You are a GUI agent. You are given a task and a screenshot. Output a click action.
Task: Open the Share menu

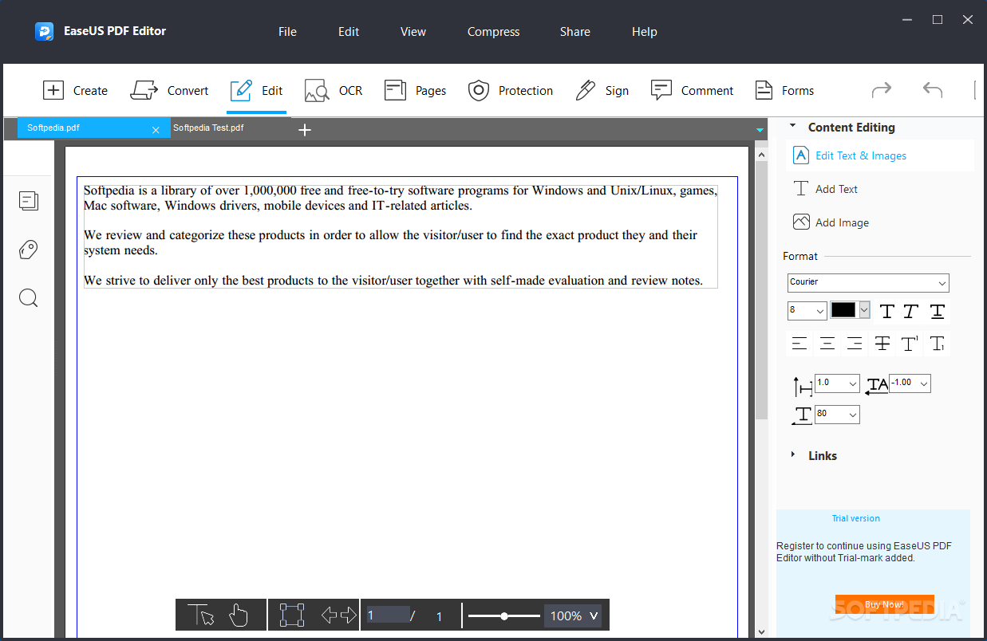(574, 32)
